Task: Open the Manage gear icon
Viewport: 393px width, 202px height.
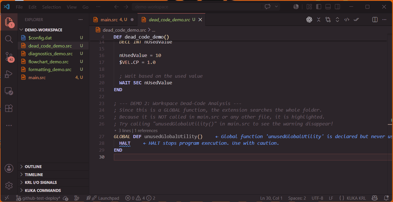Action: click(9, 185)
